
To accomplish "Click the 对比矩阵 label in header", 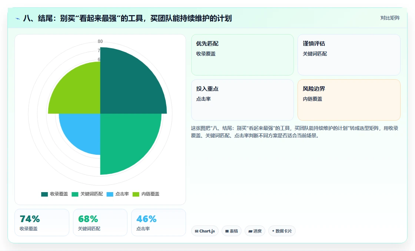I will point(390,18).
